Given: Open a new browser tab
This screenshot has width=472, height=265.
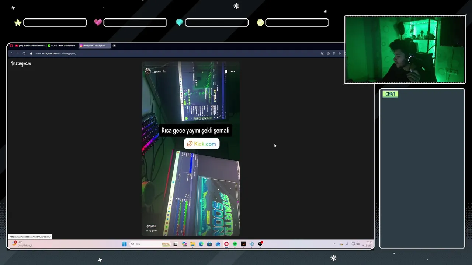Looking at the screenshot, I should point(114,46).
